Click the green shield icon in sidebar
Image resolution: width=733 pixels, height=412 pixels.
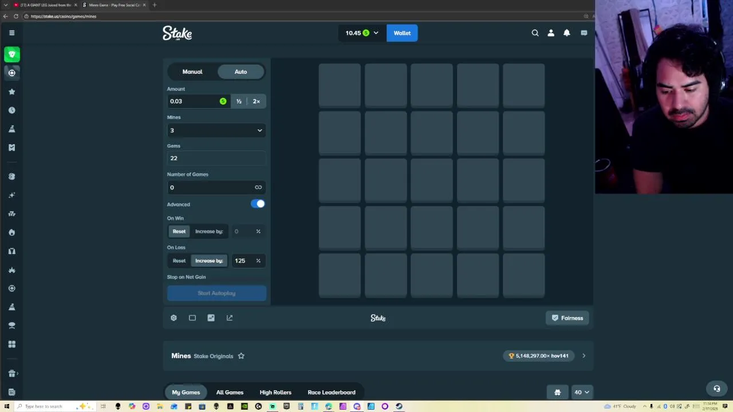point(11,54)
